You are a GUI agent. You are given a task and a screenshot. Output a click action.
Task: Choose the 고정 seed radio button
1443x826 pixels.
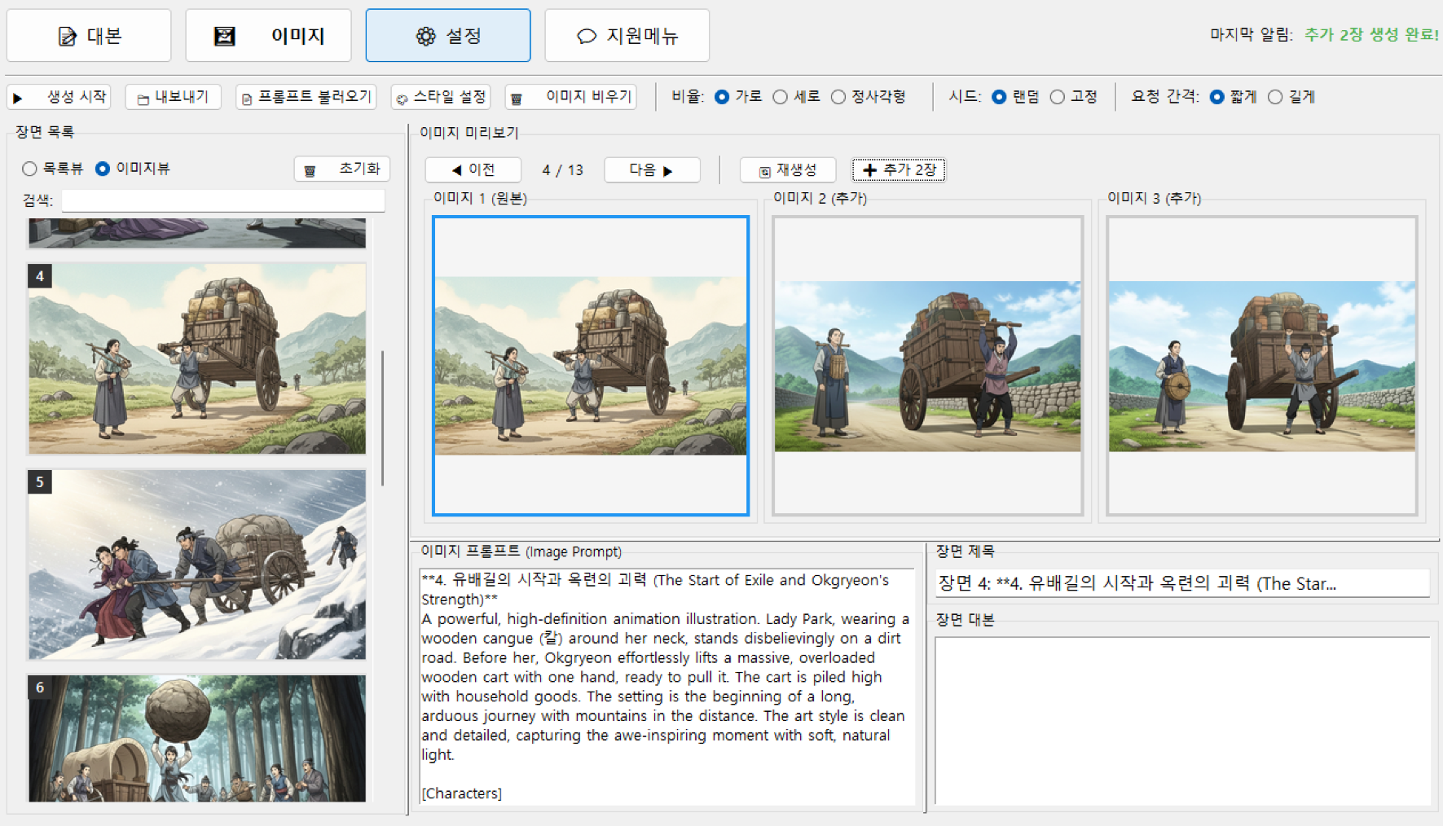pyautogui.click(x=1057, y=97)
